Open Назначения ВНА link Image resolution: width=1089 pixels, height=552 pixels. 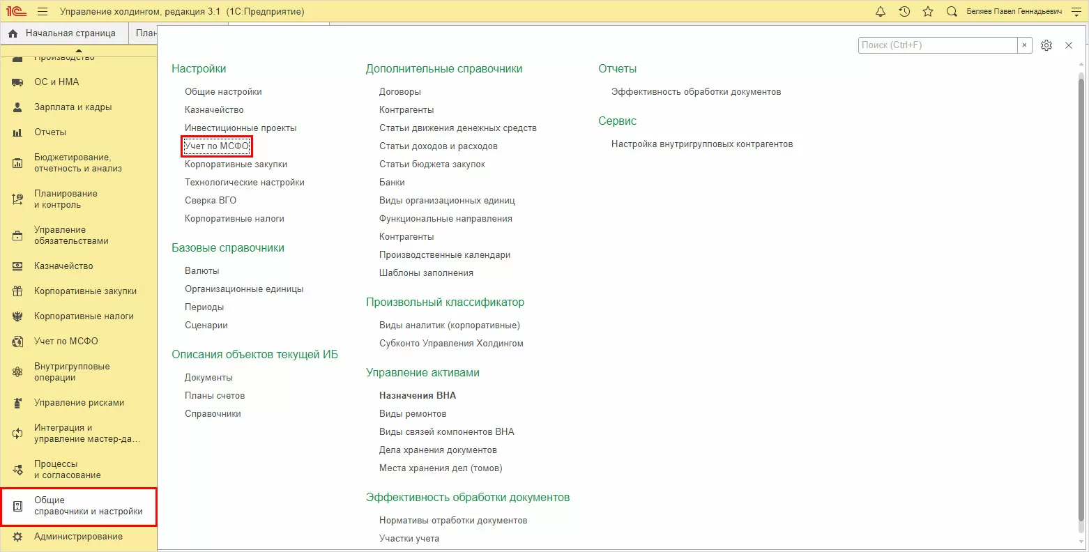(x=418, y=395)
